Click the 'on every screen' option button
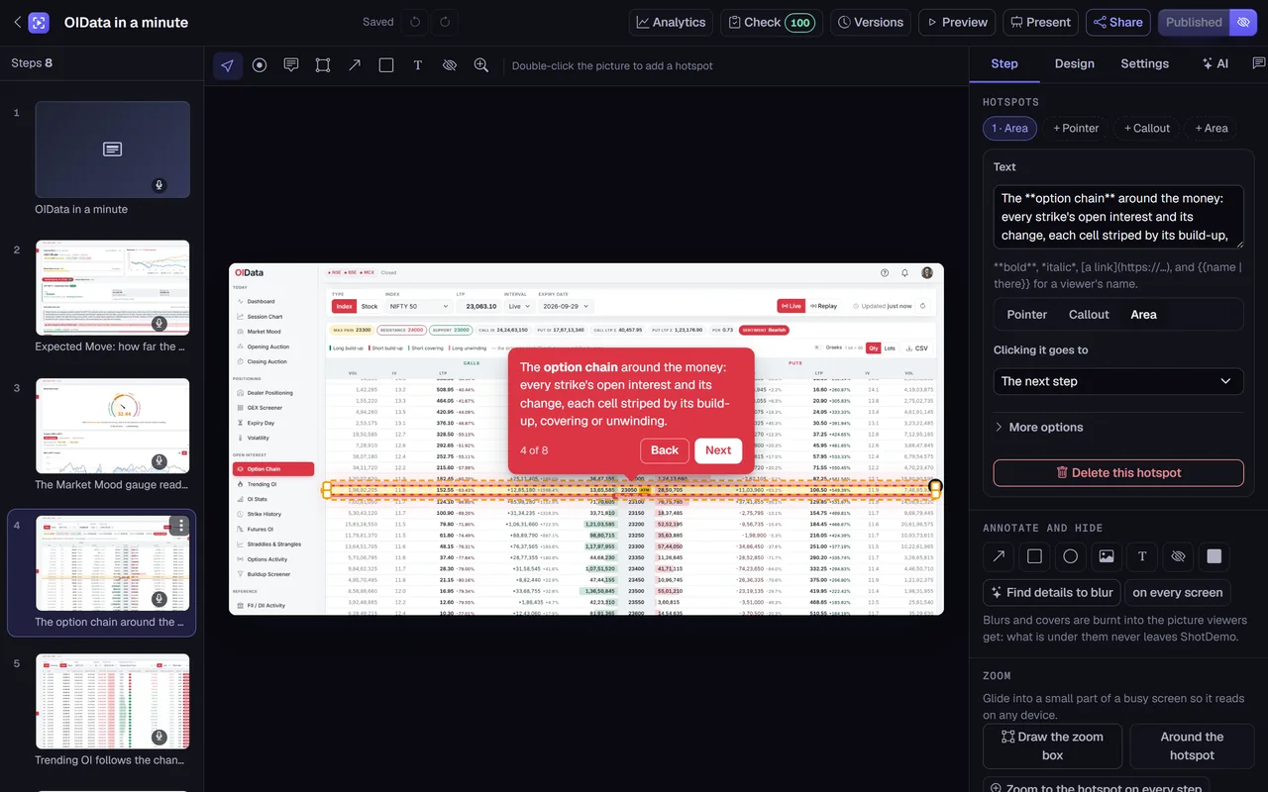Image resolution: width=1268 pixels, height=792 pixels. click(x=1178, y=592)
